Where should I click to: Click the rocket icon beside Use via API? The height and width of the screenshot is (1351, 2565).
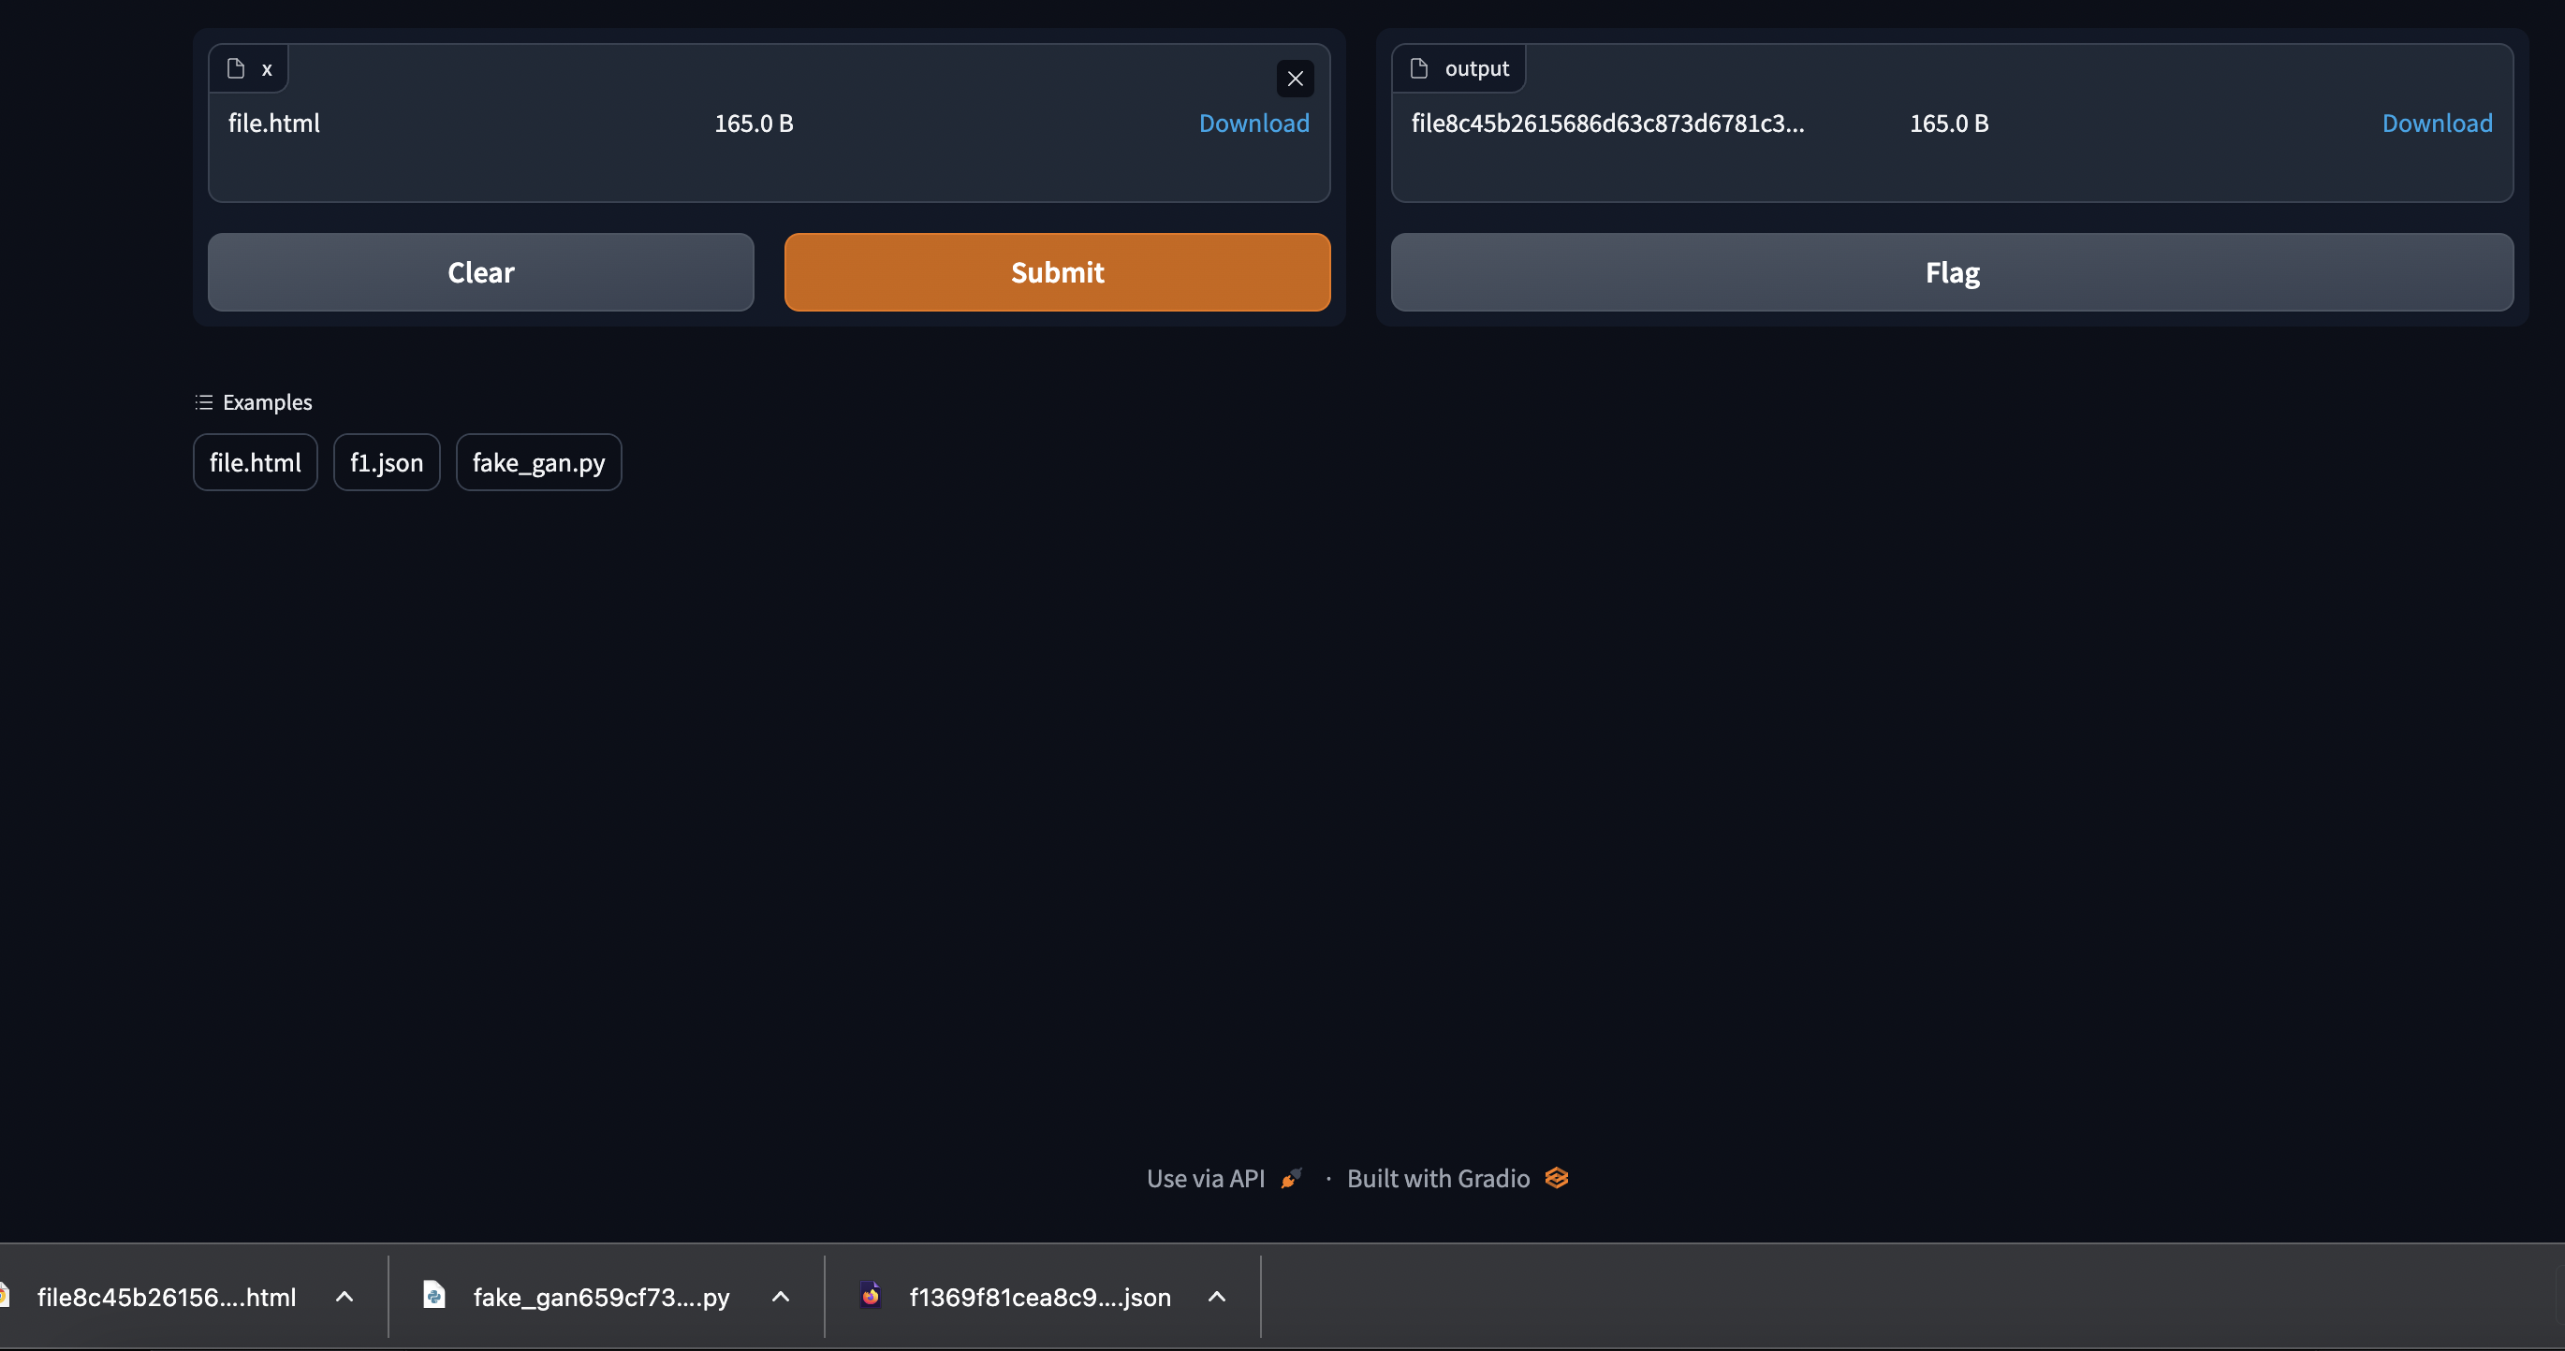[1292, 1178]
